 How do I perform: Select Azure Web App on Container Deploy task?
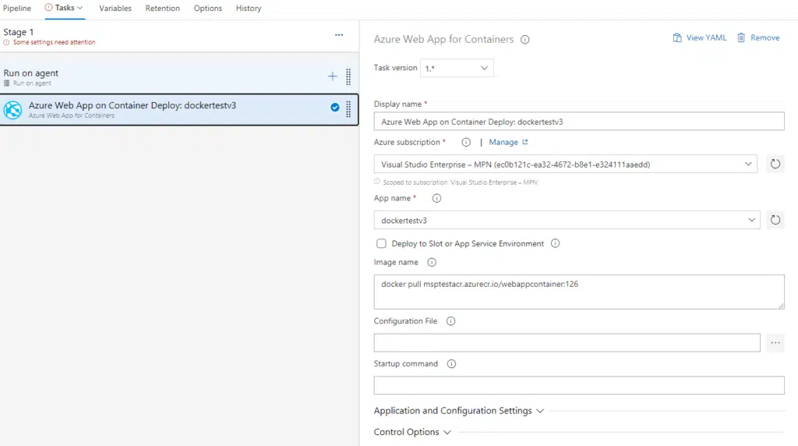click(x=179, y=109)
